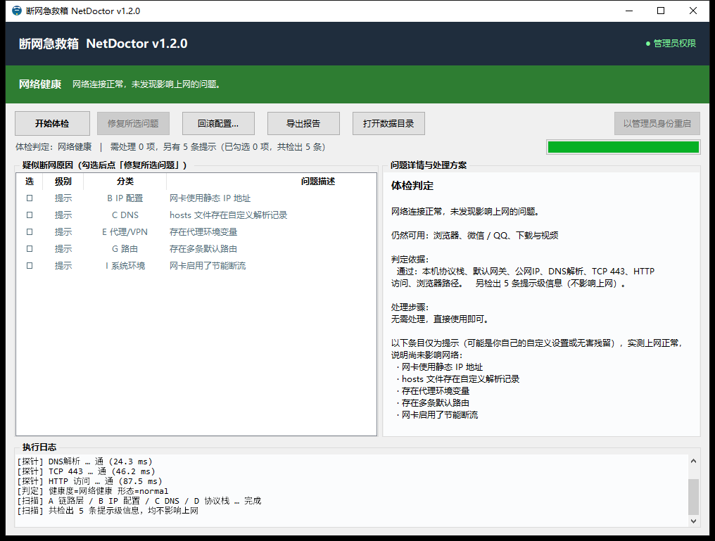Click log line HTTP 访问 … 通 (87.5 ms)
The image size is (715, 541).
point(90,481)
